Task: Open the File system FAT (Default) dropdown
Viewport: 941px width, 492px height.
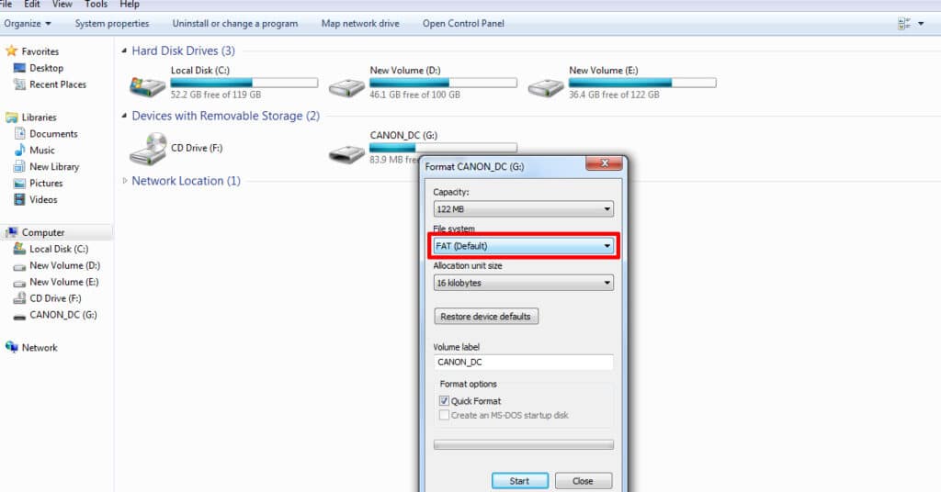Action: point(523,246)
